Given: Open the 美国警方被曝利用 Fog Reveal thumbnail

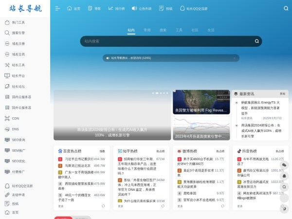Looking at the screenshot, I should coord(201,102).
